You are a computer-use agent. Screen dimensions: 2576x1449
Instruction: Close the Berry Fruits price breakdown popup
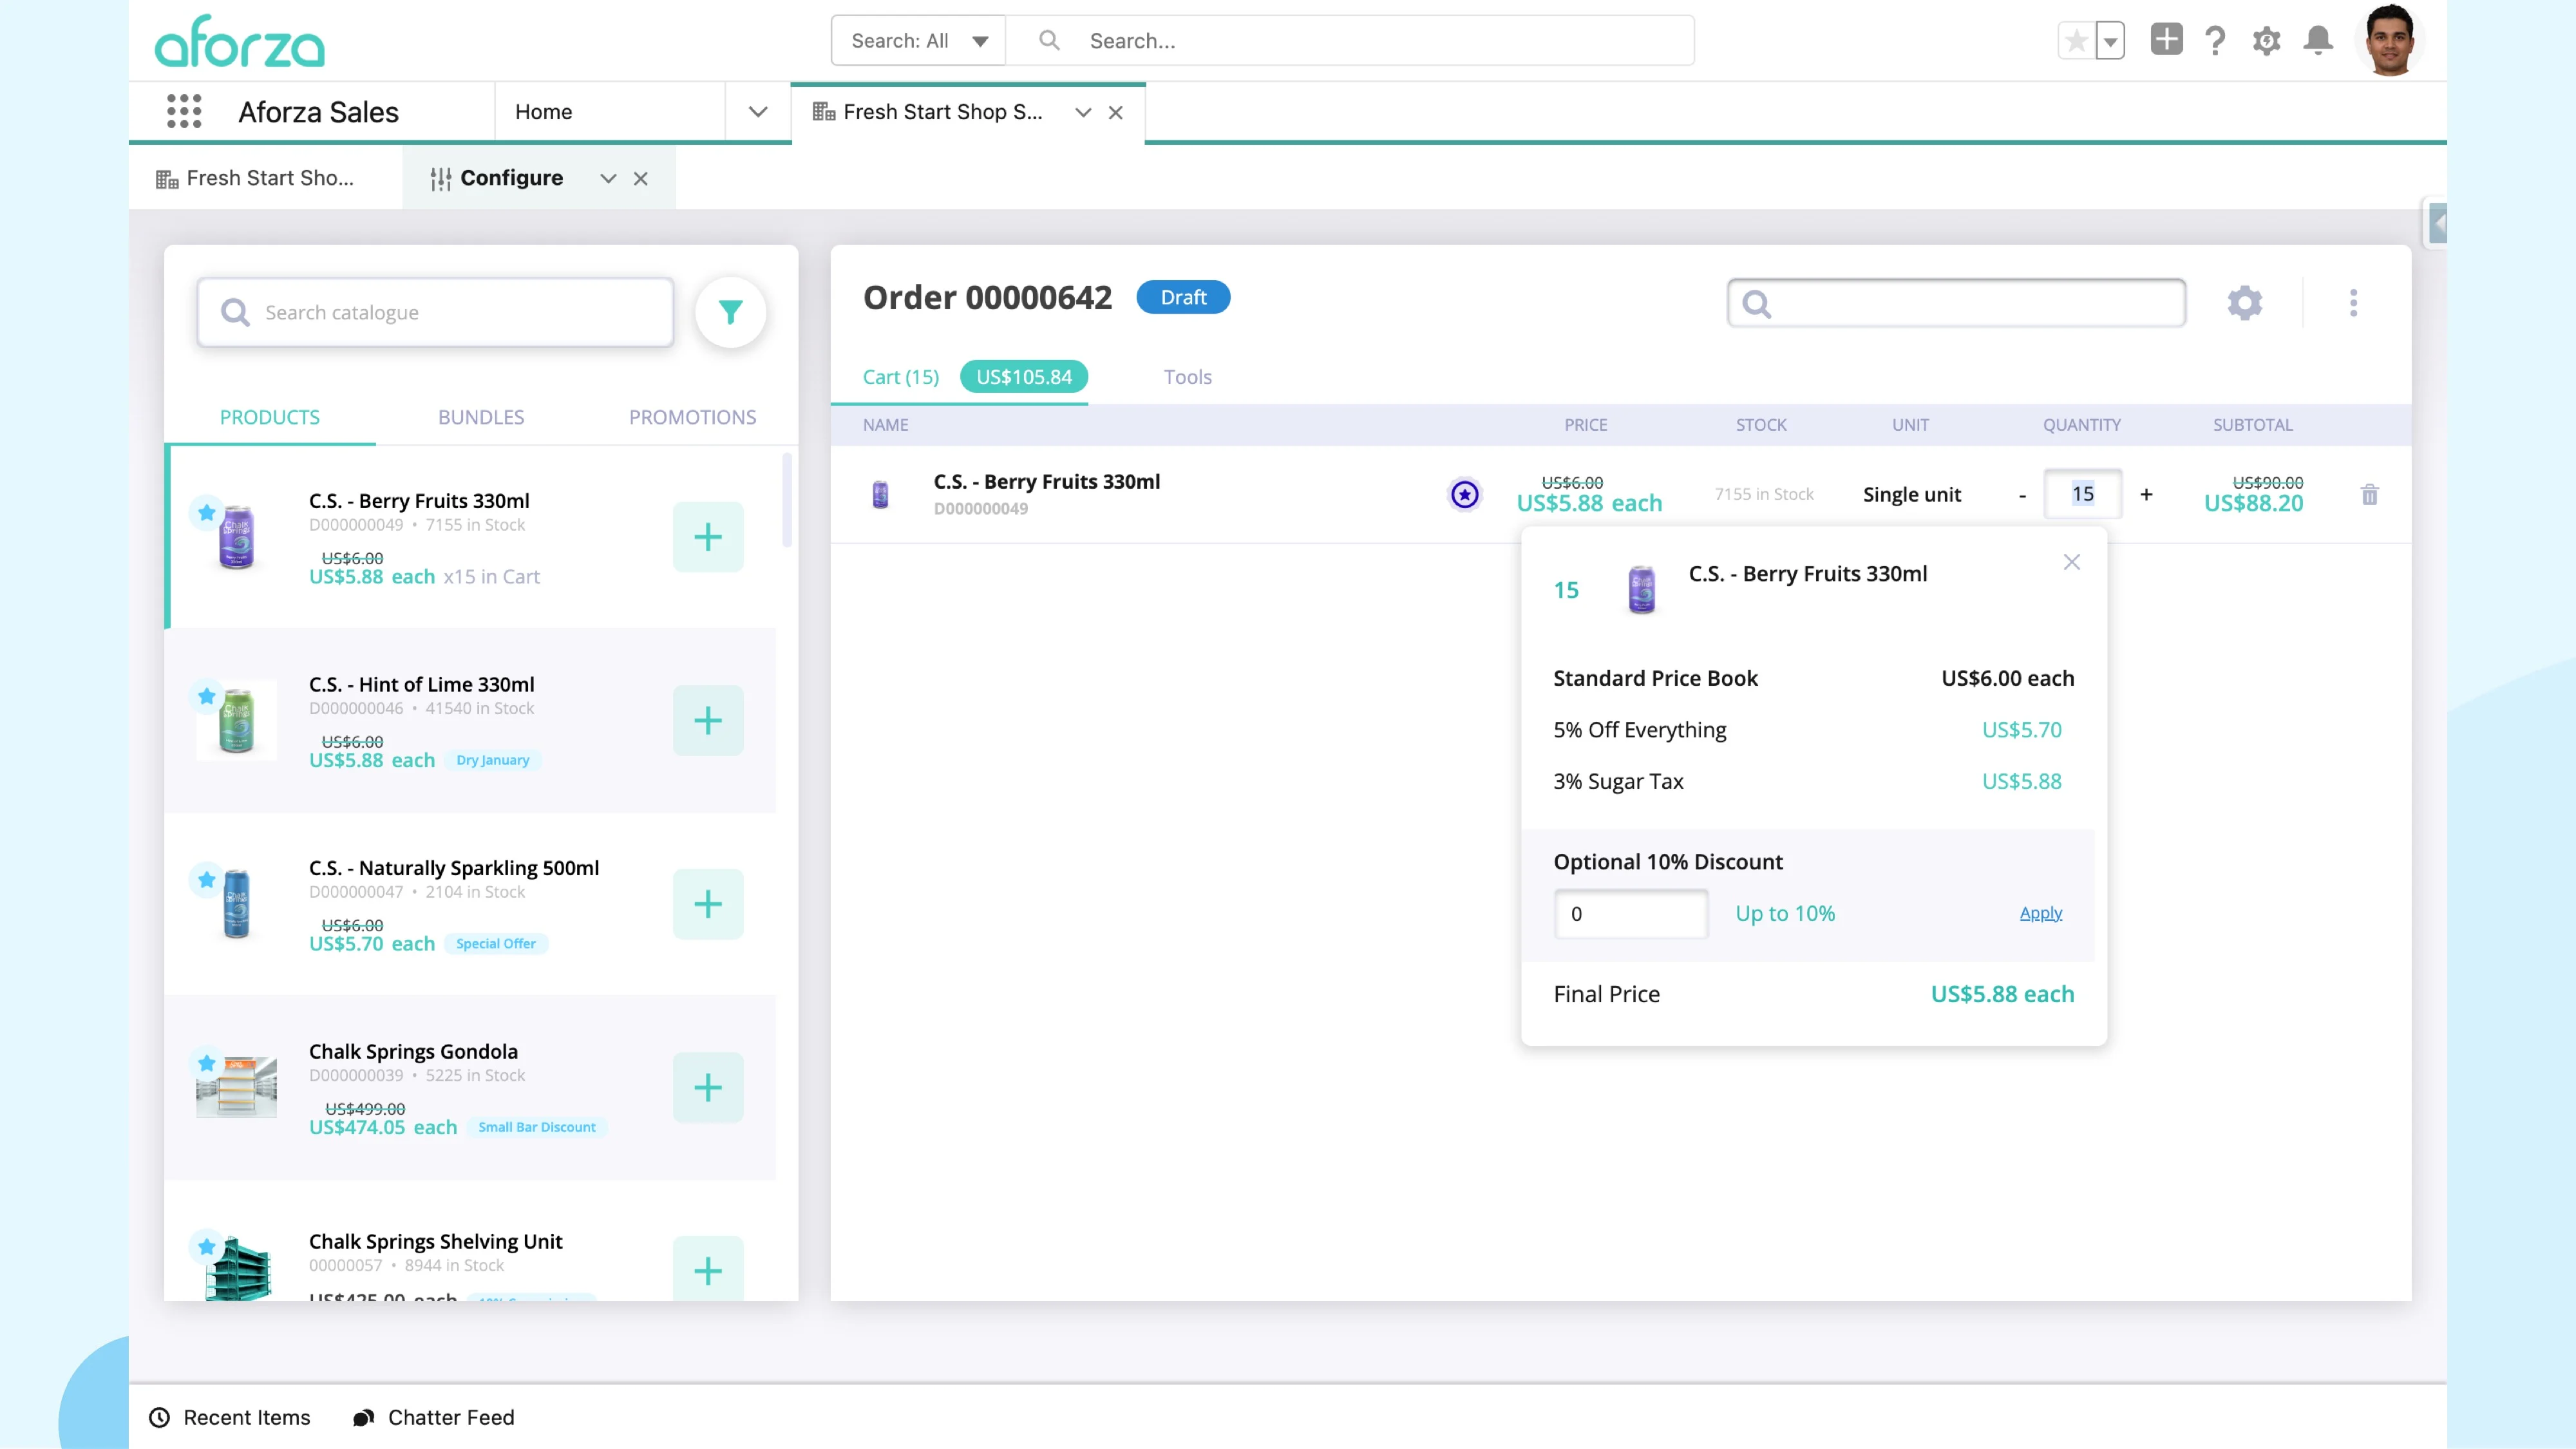coord(2071,562)
